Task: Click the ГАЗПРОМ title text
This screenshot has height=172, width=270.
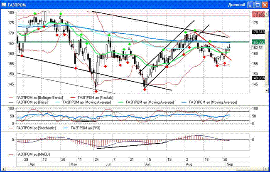Action: [x=17, y=5]
